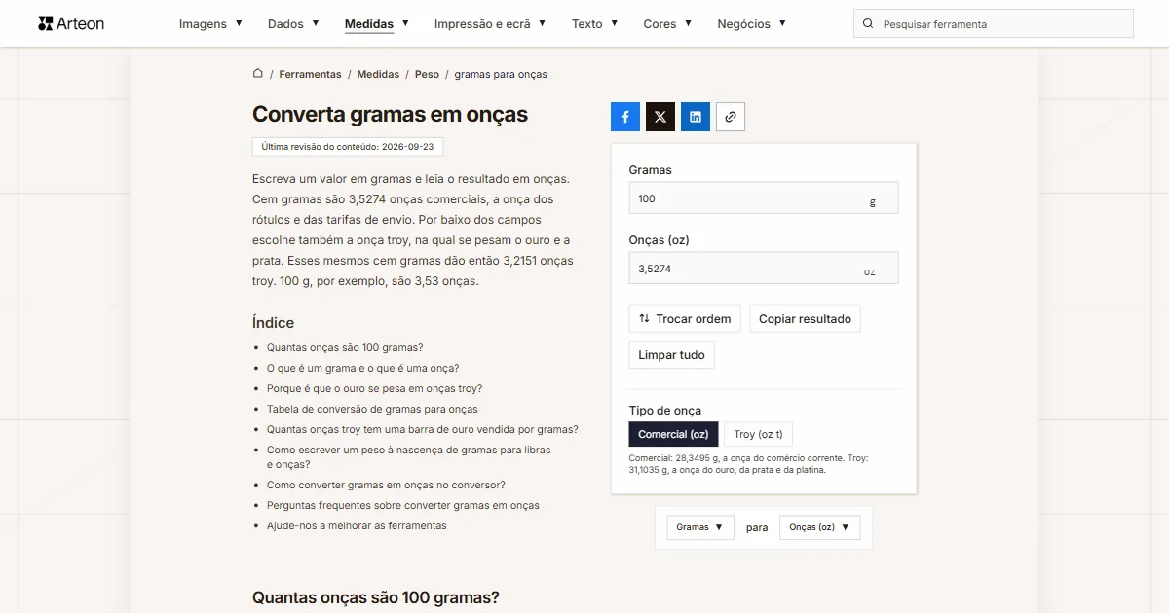Viewport: 1169px width, 613px height.
Task: Select Comercial (oz) ounce type
Action: tap(673, 434)
